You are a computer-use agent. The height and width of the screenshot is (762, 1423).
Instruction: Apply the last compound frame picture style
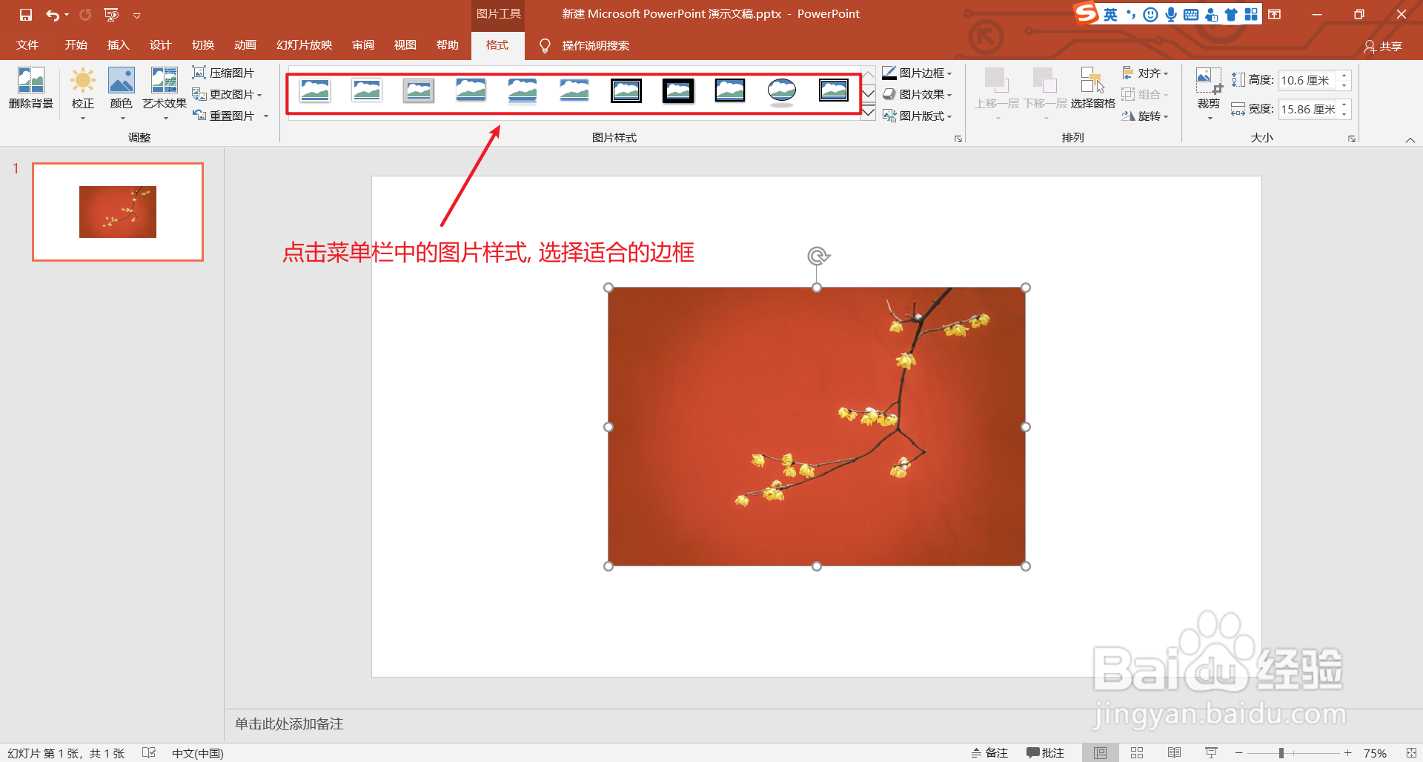point(834,91)
